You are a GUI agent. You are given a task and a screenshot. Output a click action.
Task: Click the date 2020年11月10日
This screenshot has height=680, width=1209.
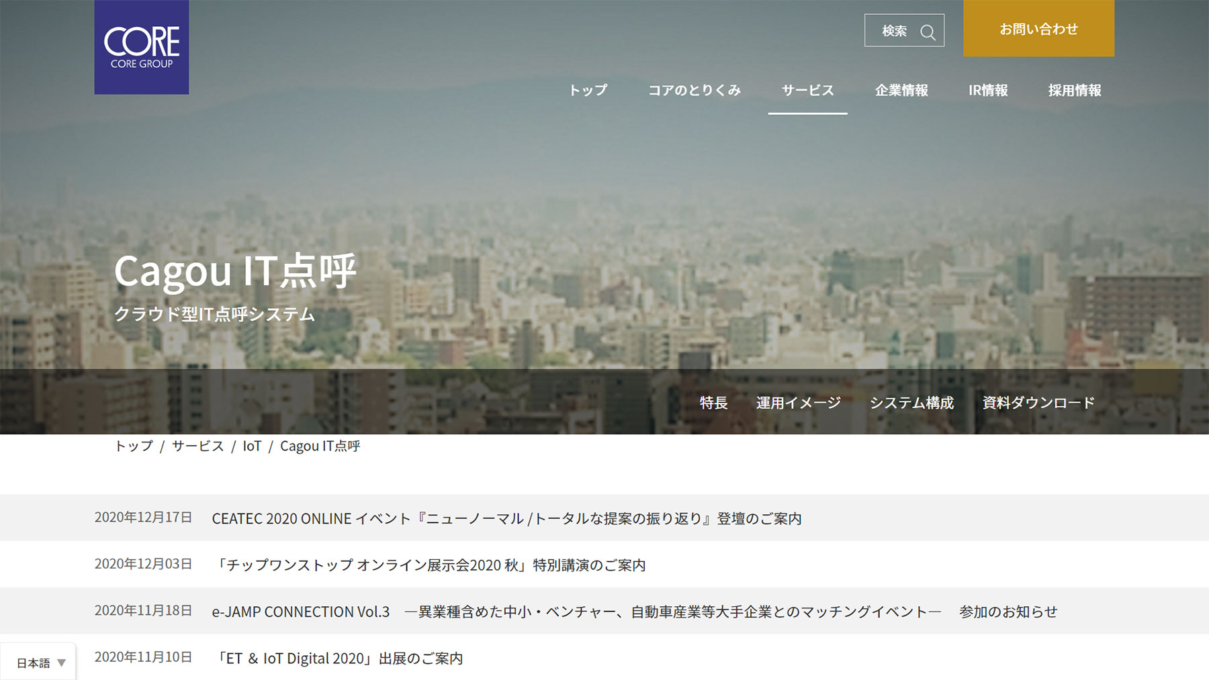(x=143, y=657)
